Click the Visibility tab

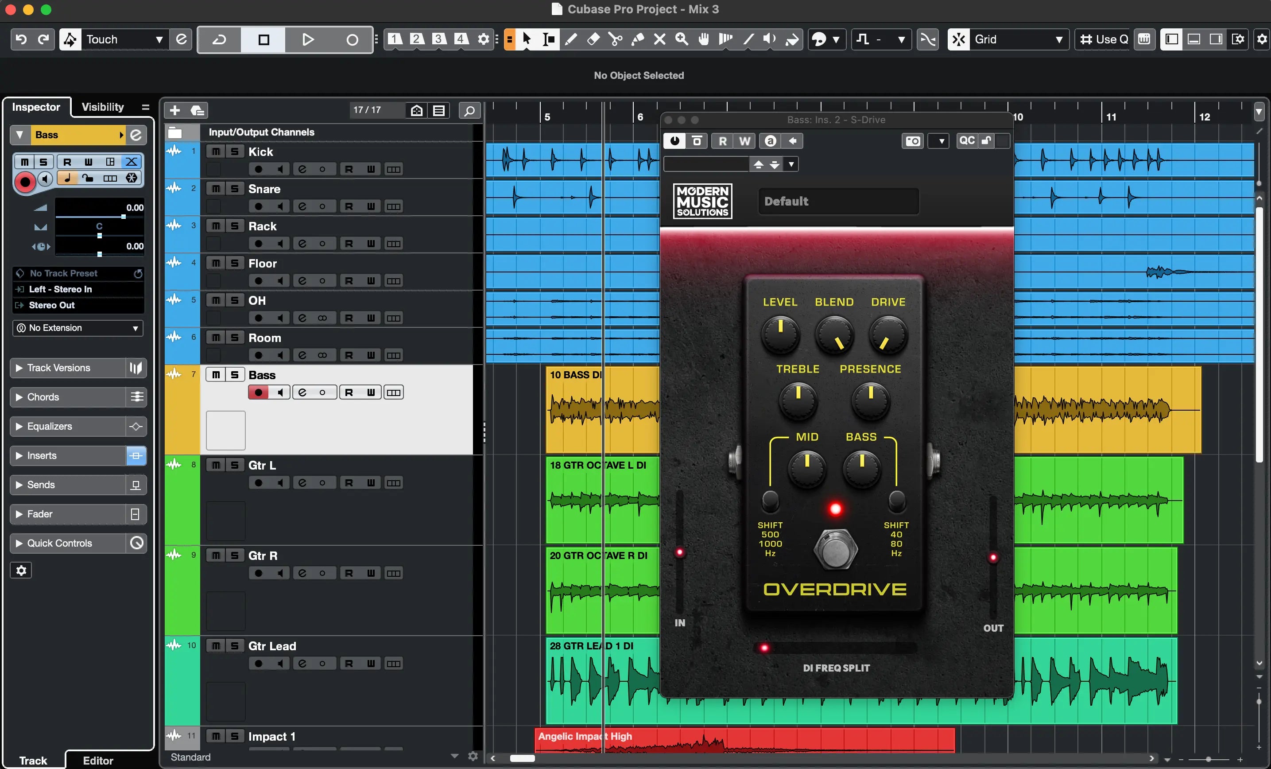[103, 107]
